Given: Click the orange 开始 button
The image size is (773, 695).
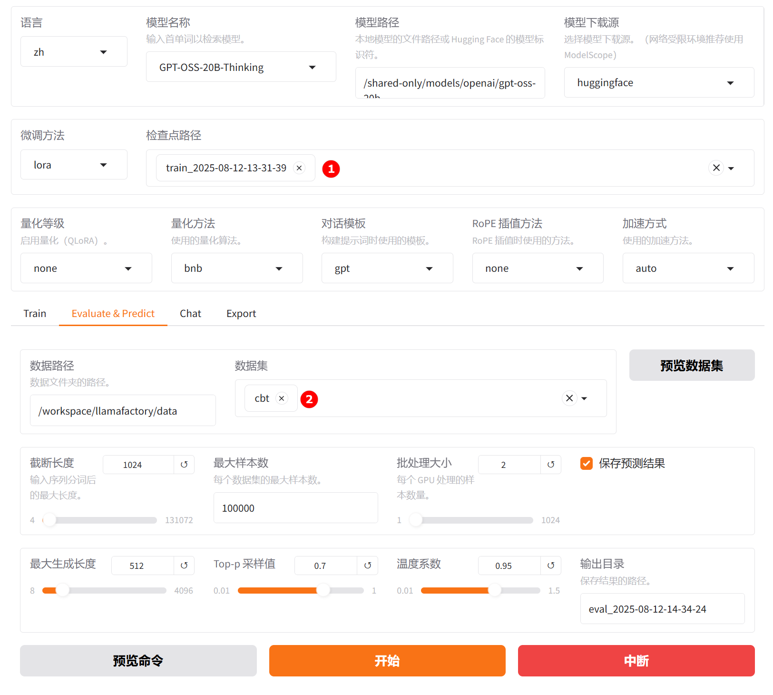Looking at the screenshot, I should click(x=387, y=661).
